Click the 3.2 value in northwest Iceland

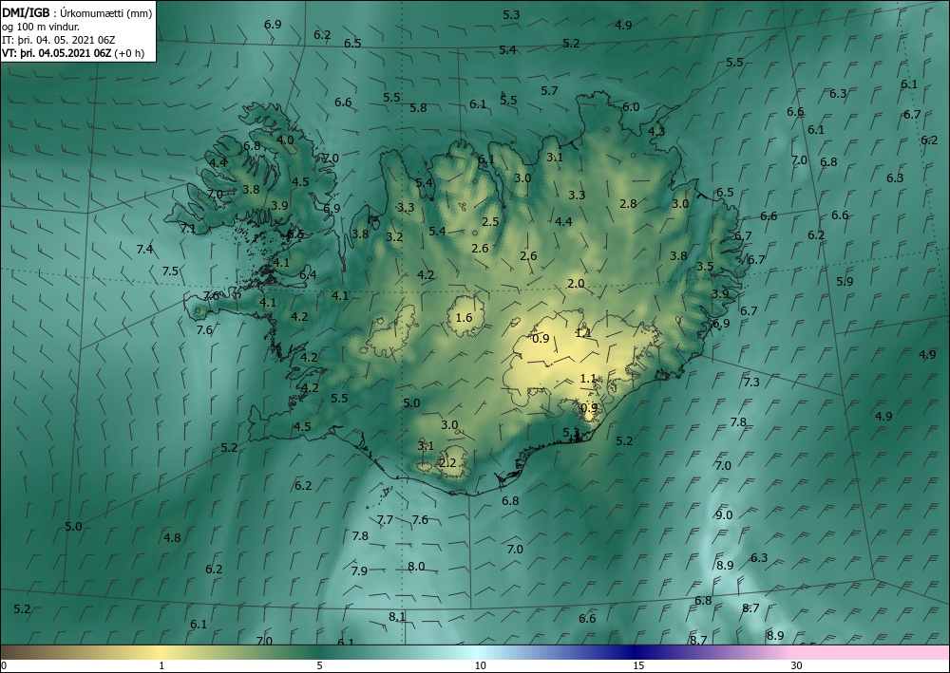(394, 236)
